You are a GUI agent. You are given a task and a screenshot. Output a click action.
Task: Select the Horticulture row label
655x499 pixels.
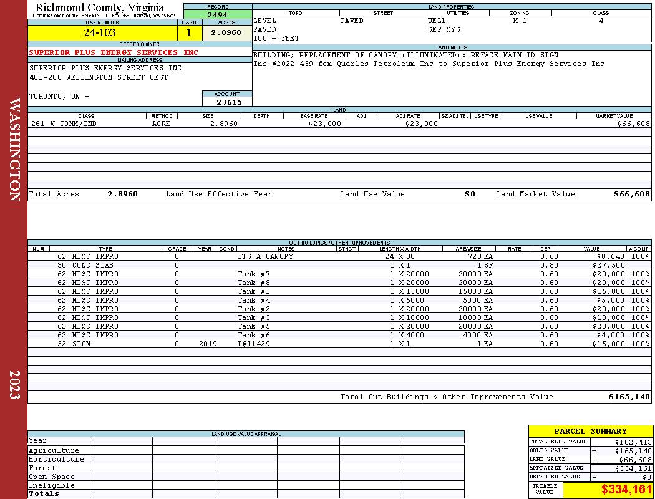(56, 459)
